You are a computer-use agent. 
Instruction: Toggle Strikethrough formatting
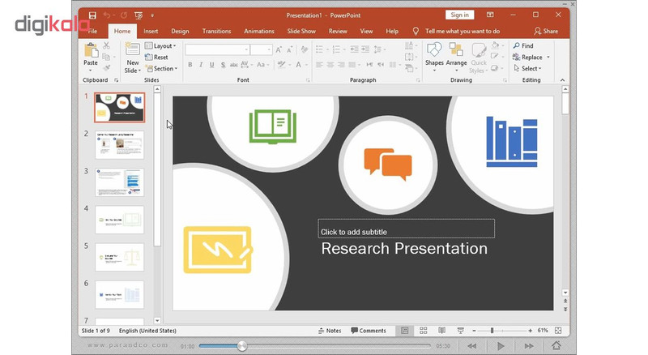234,65
